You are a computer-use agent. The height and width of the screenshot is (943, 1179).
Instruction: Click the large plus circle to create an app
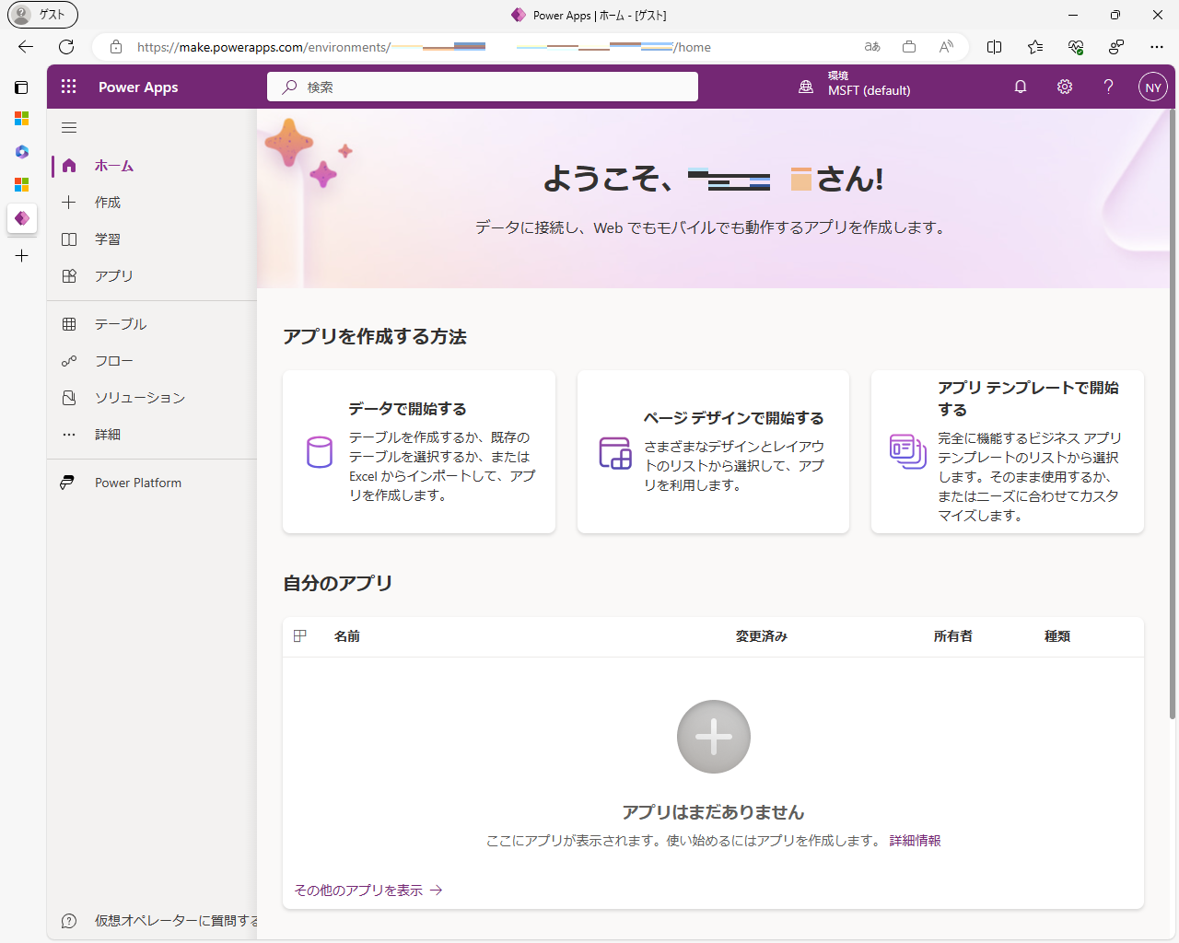714,737
